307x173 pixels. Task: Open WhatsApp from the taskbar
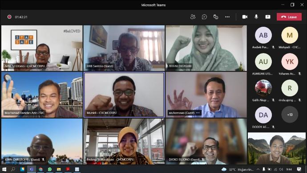pos(50,169)
